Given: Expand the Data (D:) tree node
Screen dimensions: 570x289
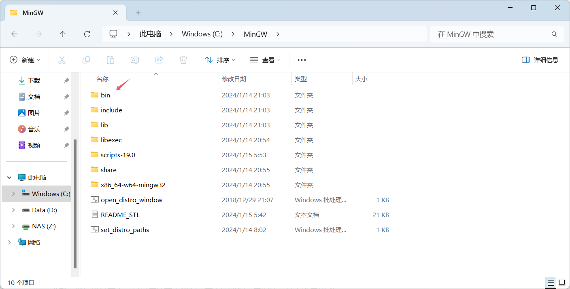Looking at the screenshot, I should coord(13,210).
